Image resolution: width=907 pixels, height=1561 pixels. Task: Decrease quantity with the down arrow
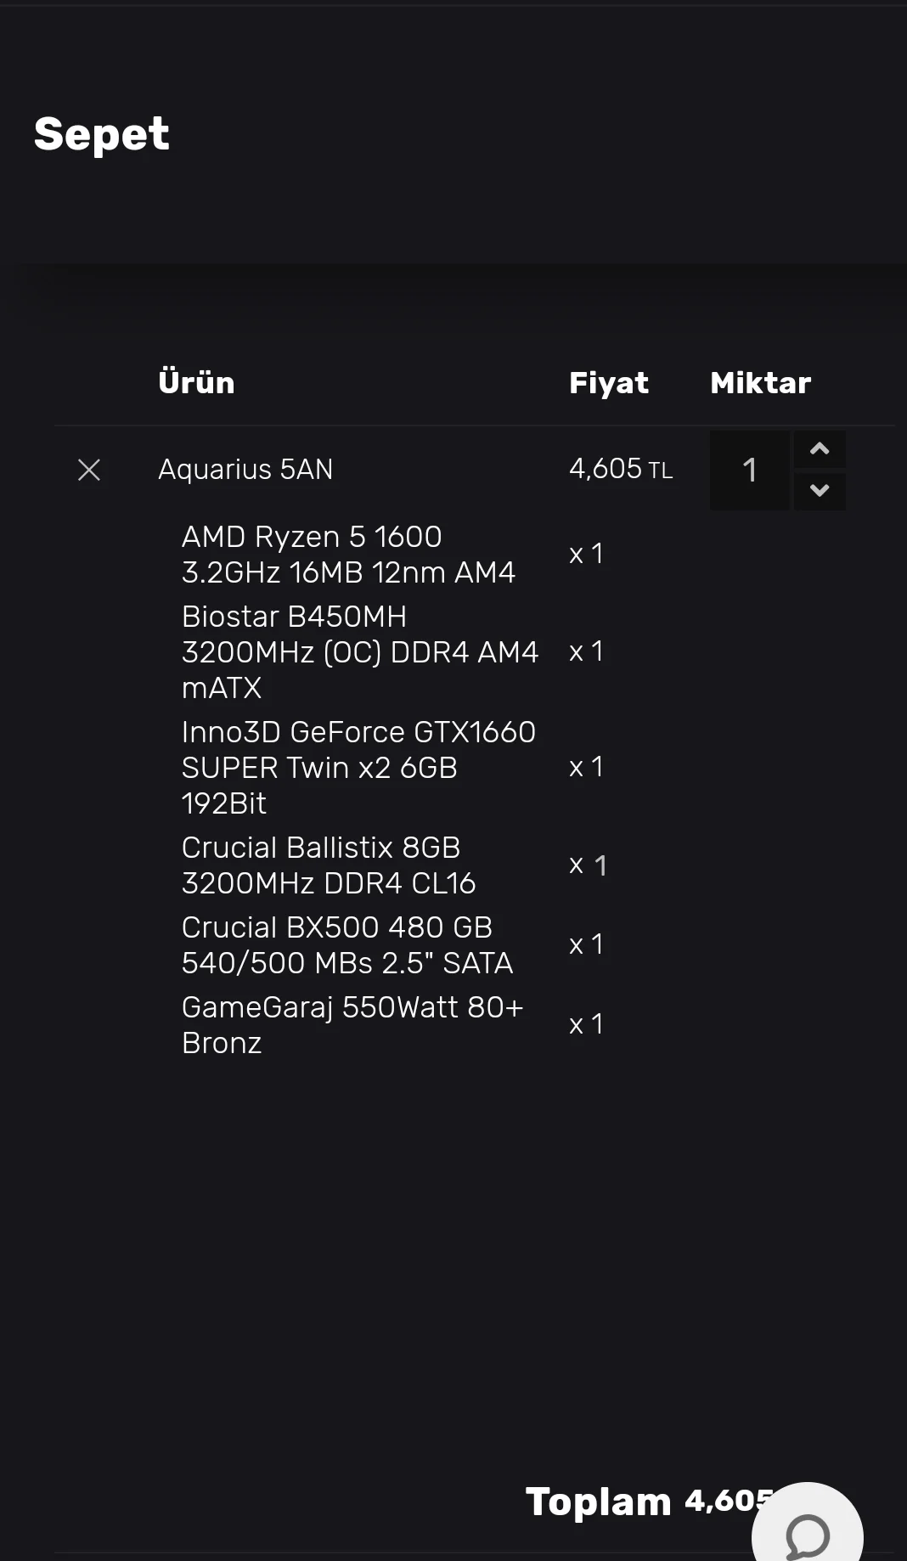coord(820,490)
